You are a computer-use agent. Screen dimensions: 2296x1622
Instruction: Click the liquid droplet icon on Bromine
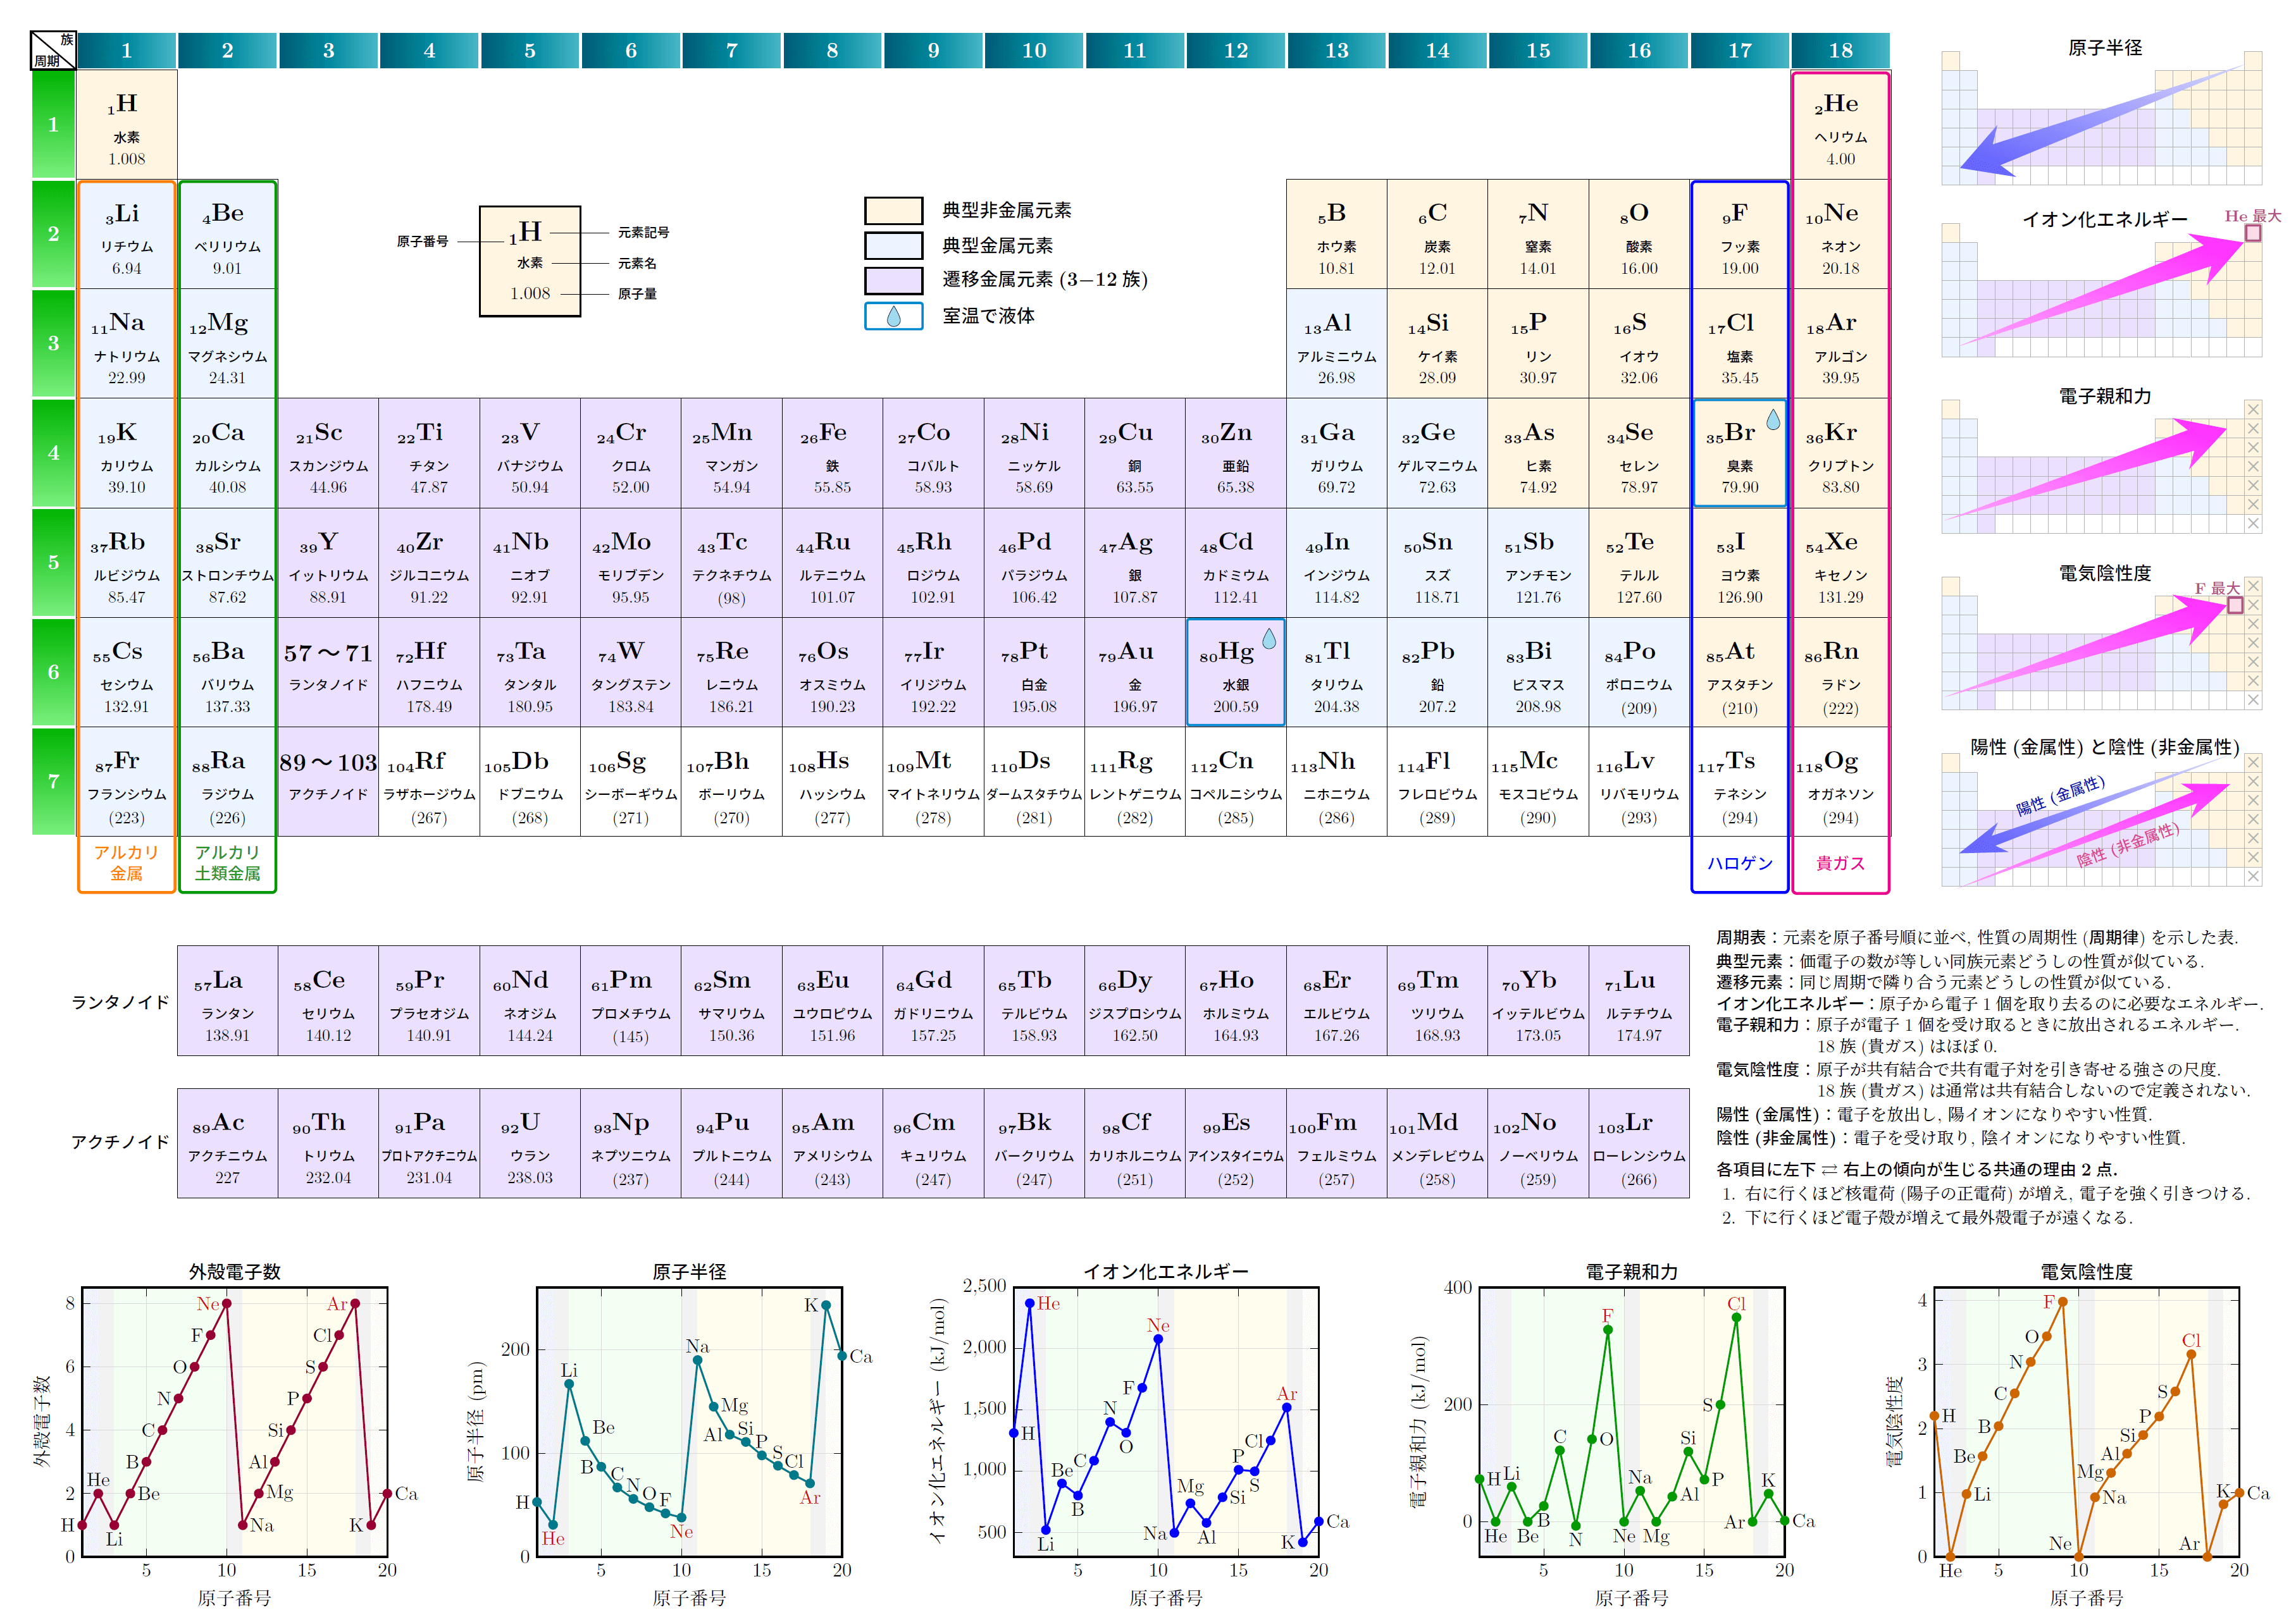click(x=1772, y=420)
